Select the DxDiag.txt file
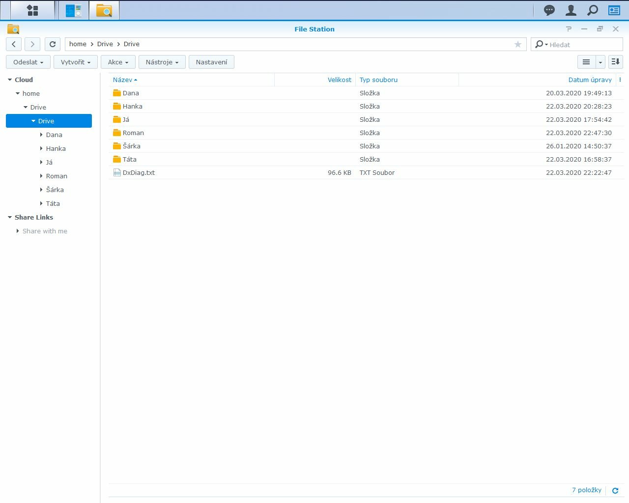The height and width of the screenshot is (503, 629). point(139,172)
